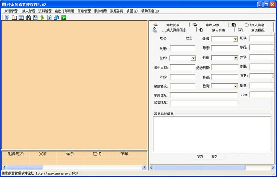Click the 母亲 column header in table
Viewport: 277px width, 177px height.
[x=70, y=154]
